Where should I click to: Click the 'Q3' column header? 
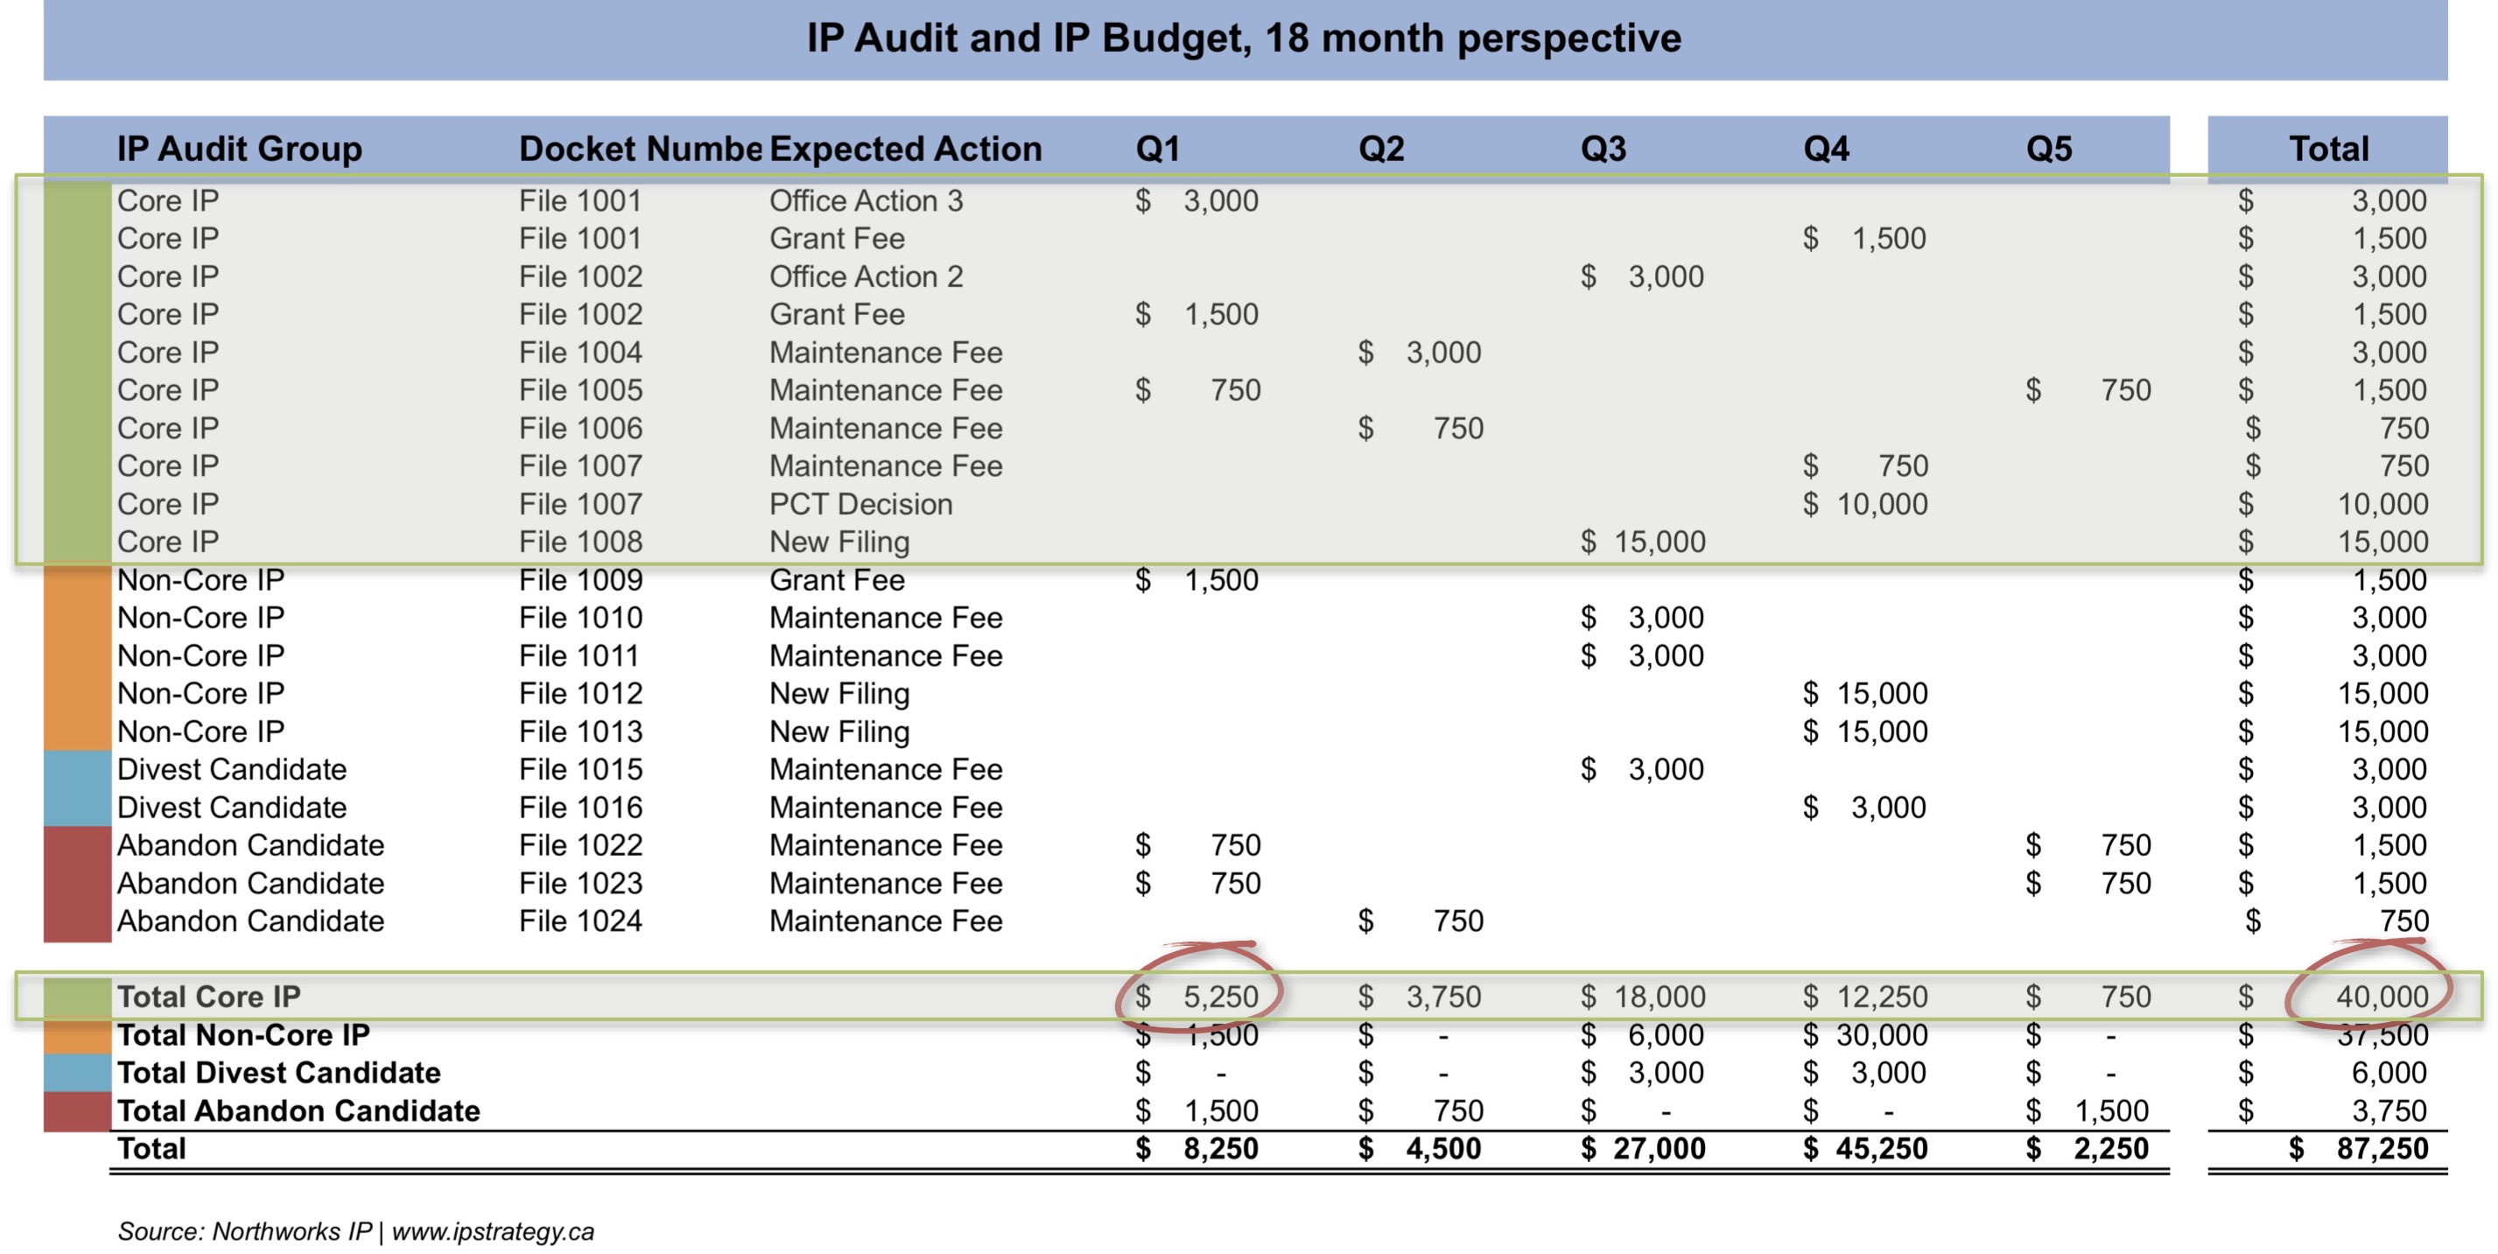(1603, 149)
